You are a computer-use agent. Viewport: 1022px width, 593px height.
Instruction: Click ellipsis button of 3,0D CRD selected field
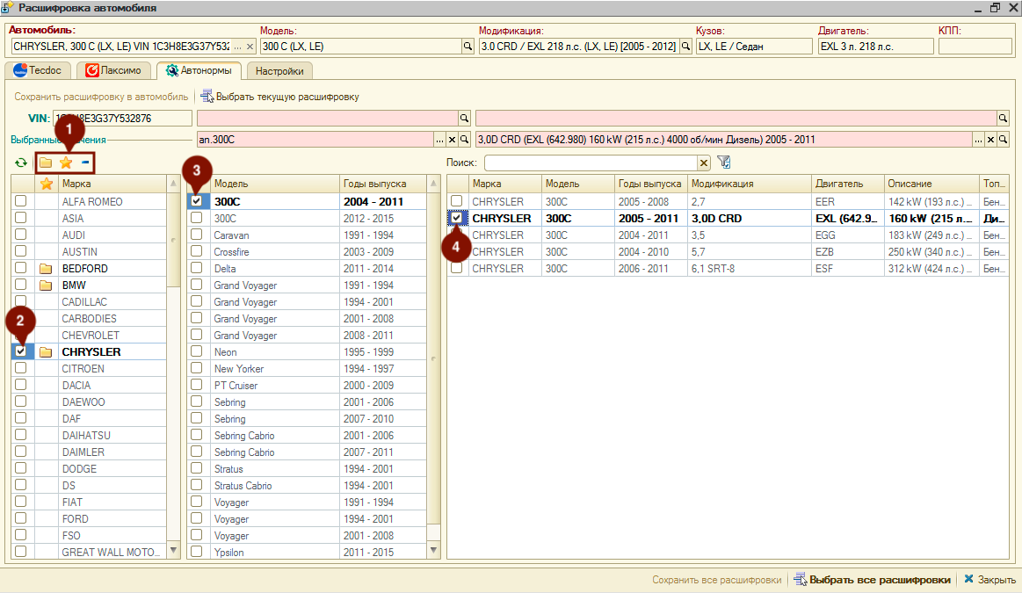[x=978, y=140]
